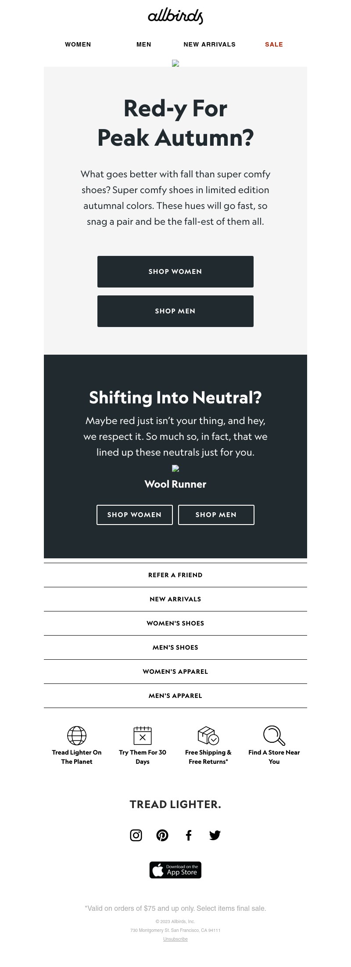The height and width of the screenshot is (967, 351).
Task: Click the magnifying glass store finder icon
Action: click(274, 735)
